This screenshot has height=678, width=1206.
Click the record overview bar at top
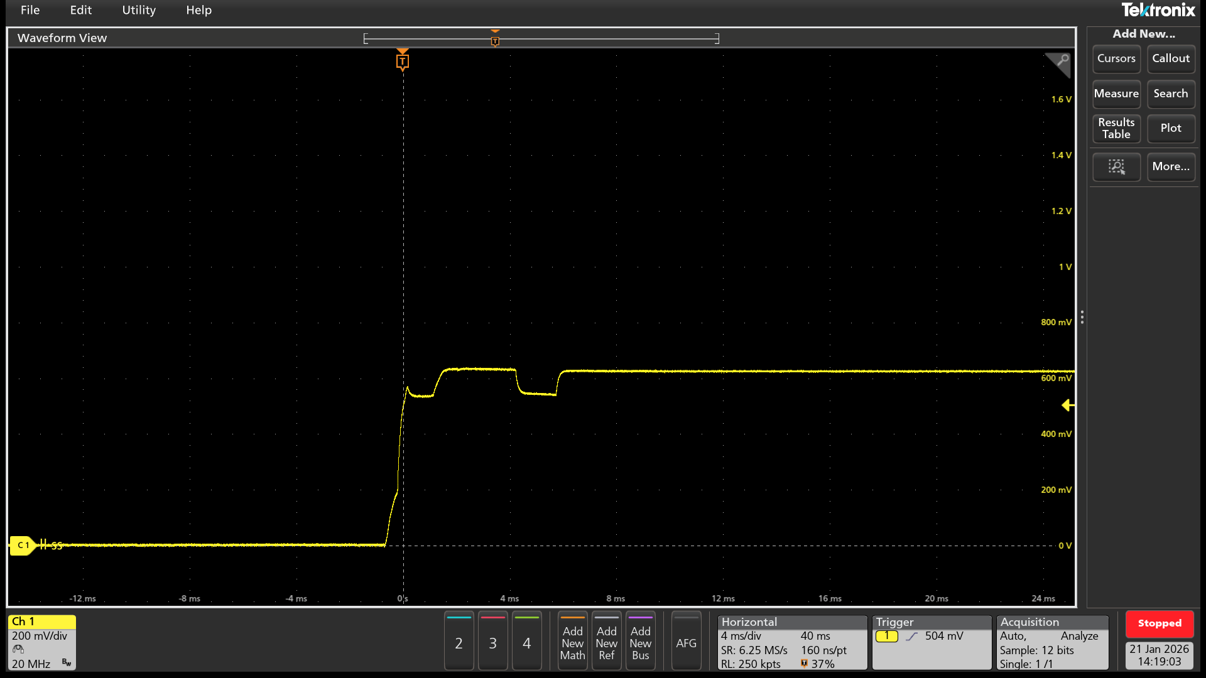541,39
